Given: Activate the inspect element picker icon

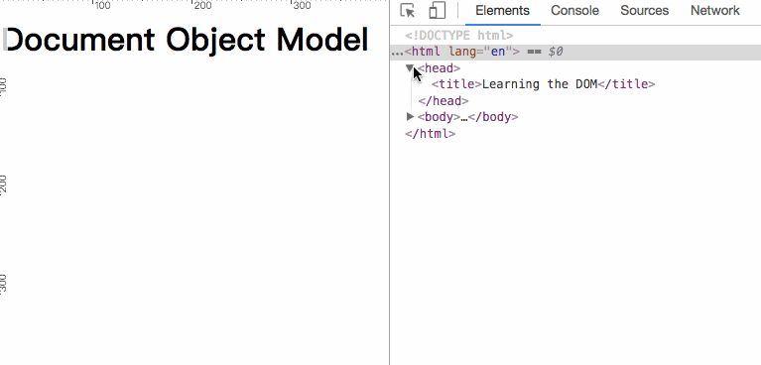Looking at the screenshot, I should click(408, 11).
